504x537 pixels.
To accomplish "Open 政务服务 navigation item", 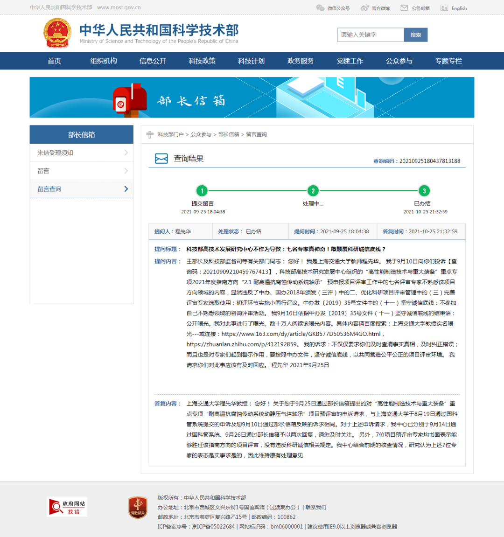I will [301, 61].
